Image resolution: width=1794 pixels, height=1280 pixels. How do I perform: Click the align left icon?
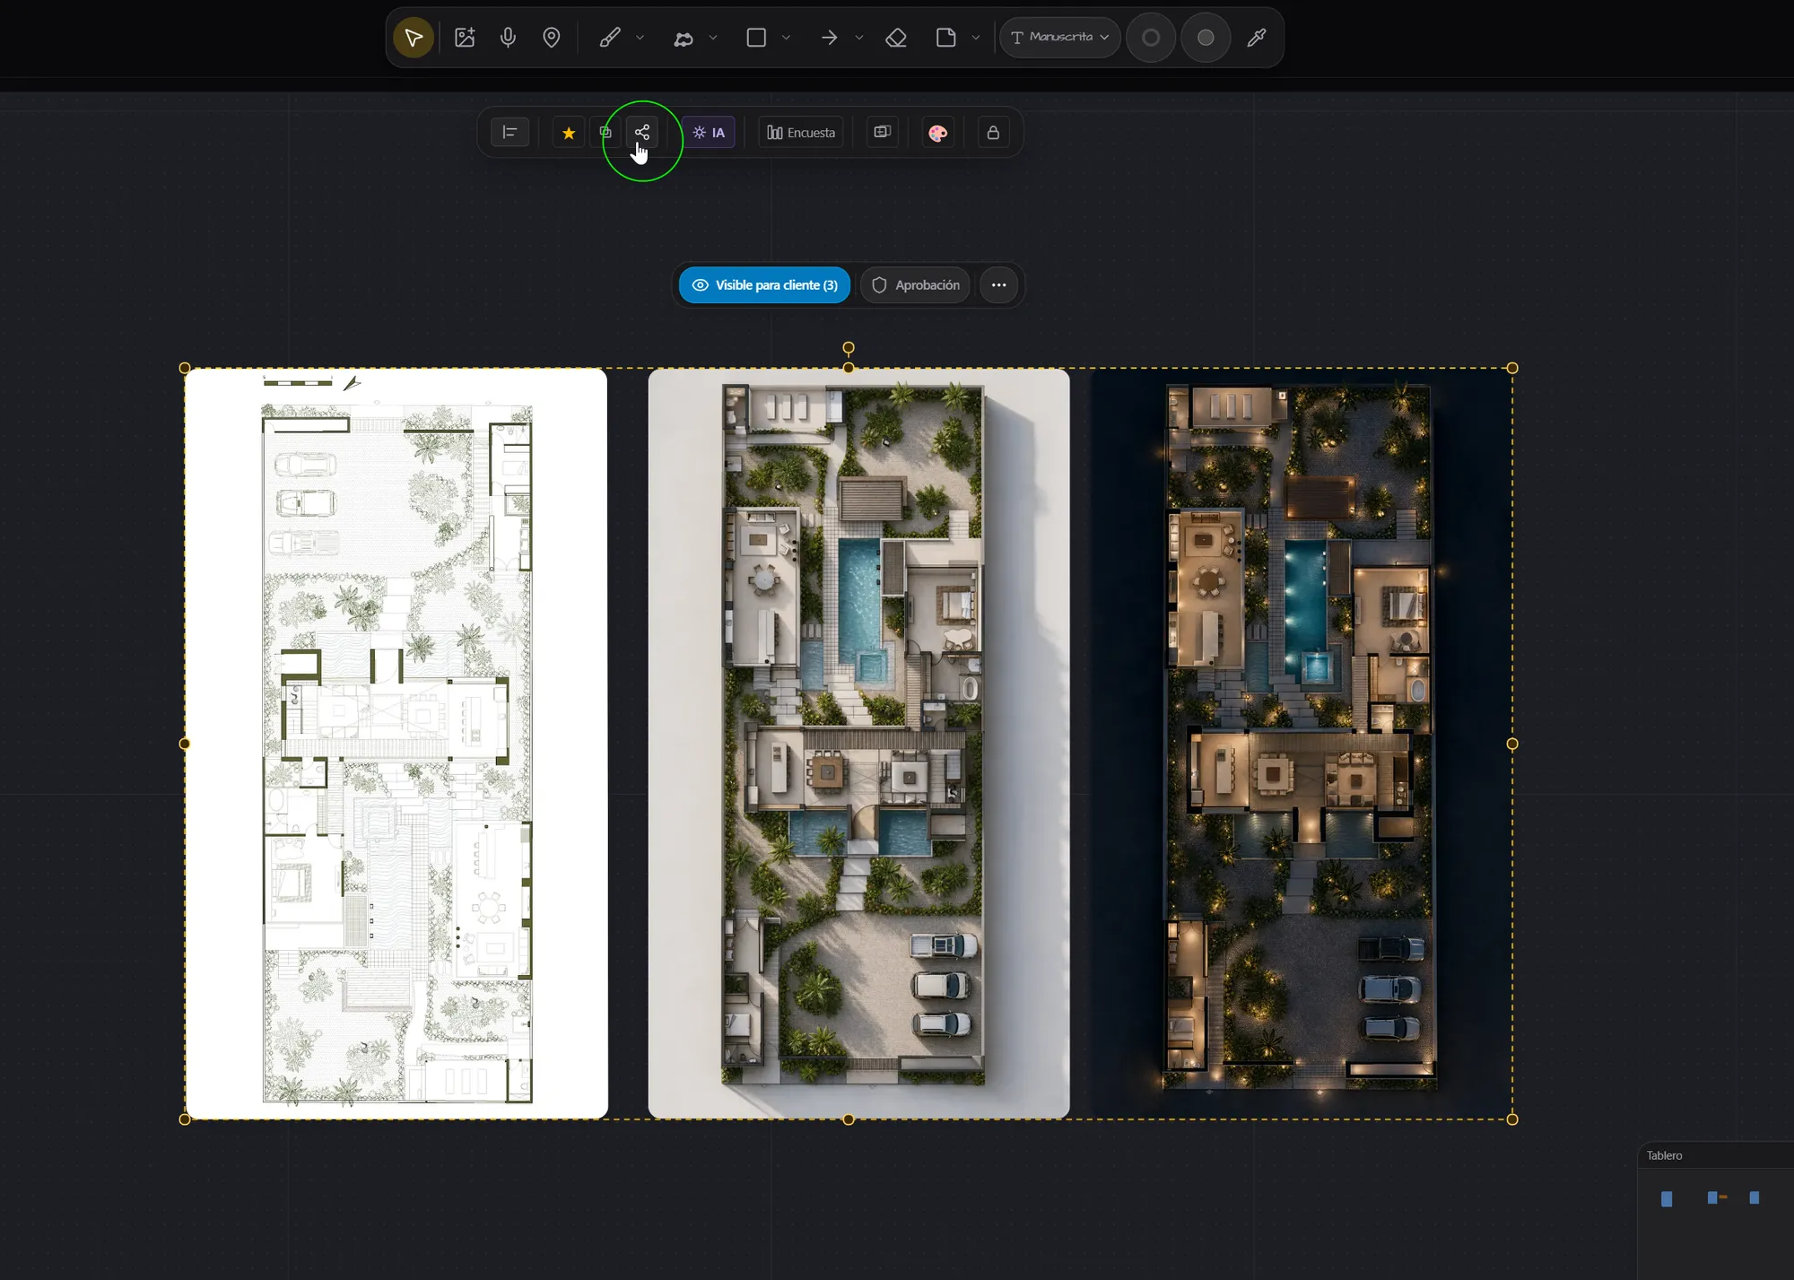(509, 133)
